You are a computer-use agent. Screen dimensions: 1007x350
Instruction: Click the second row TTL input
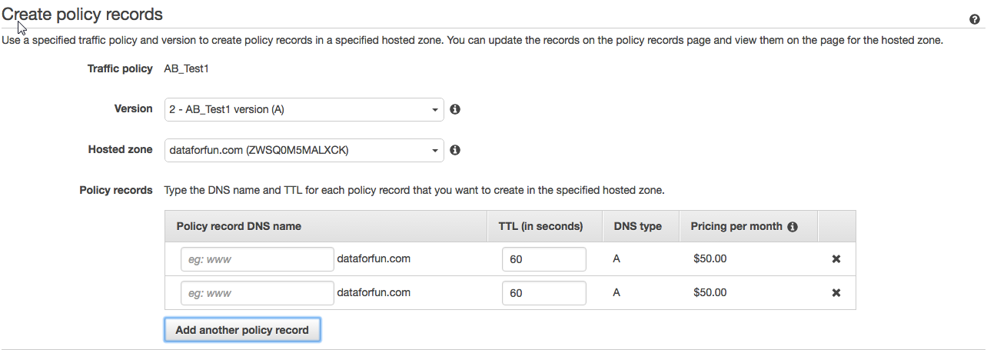(543, 293)
